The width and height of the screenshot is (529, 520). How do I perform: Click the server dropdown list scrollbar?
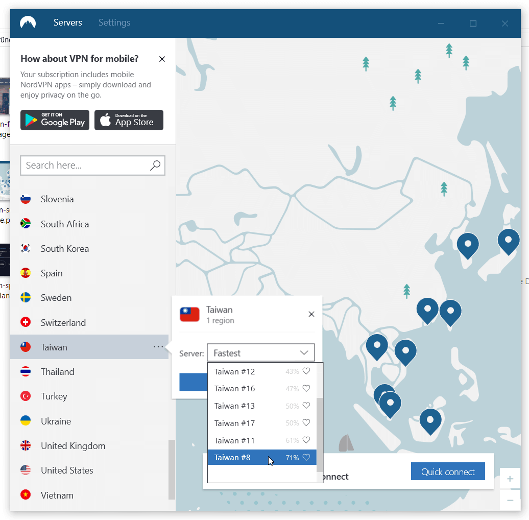pyautogui.click(x=320, y=435)
